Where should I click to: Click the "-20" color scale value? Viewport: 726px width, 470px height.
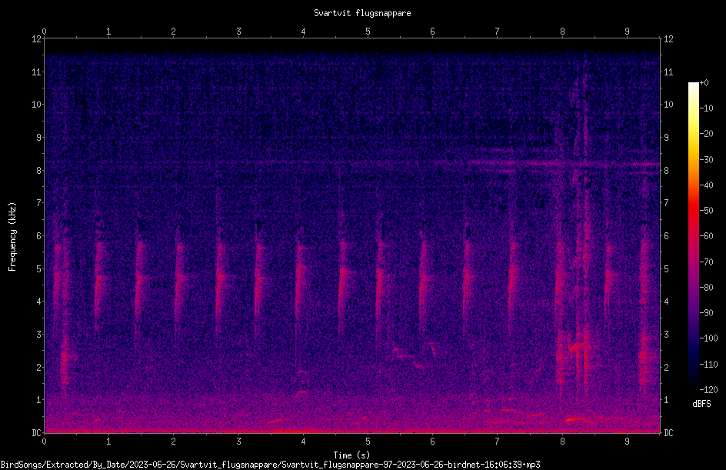tap(706, 134)
